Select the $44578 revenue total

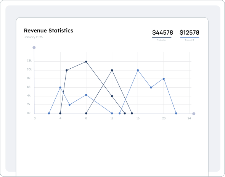click(x=162, y=32)
